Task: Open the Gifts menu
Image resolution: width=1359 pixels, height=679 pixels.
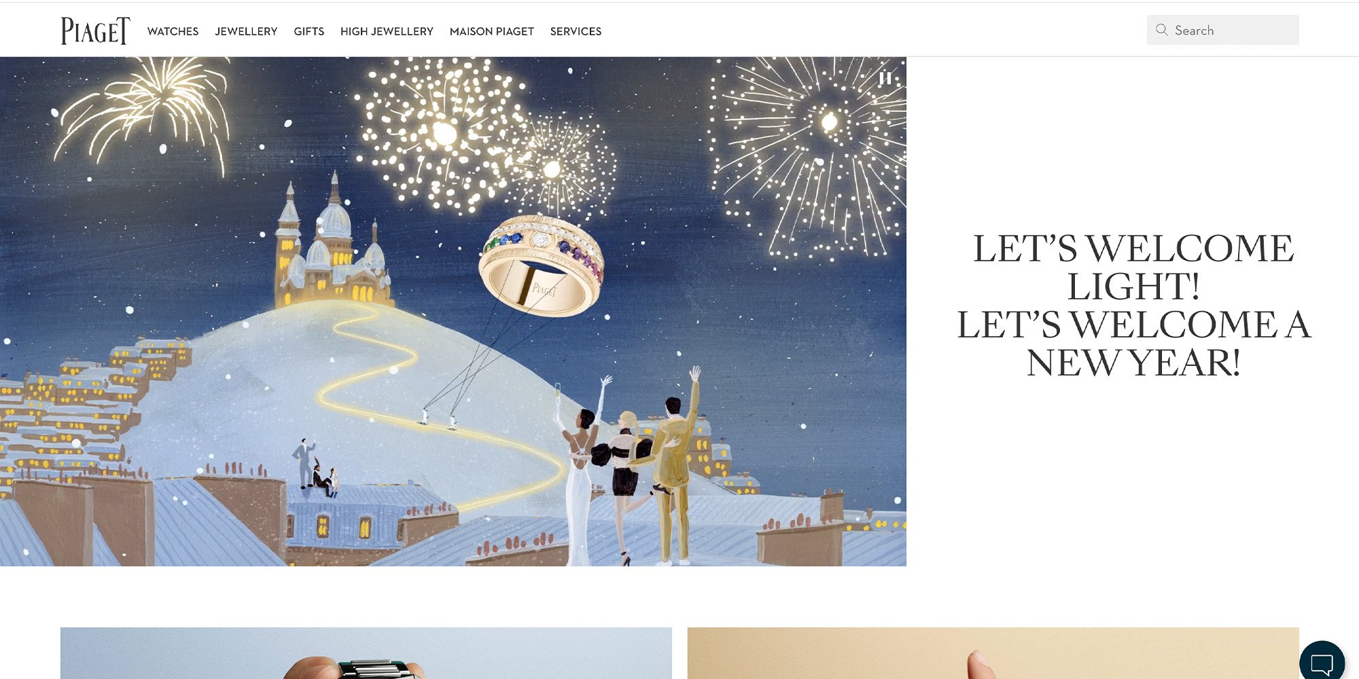Action: click(x=308, y=31)
